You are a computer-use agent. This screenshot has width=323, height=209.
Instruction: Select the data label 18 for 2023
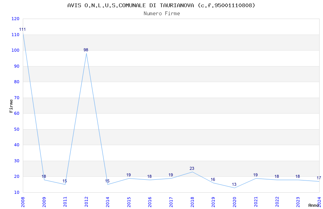coord(298,176)
